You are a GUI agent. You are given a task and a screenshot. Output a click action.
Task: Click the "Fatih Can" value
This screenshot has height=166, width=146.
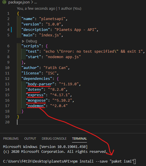pyautogui.click(x=55, y=68)
